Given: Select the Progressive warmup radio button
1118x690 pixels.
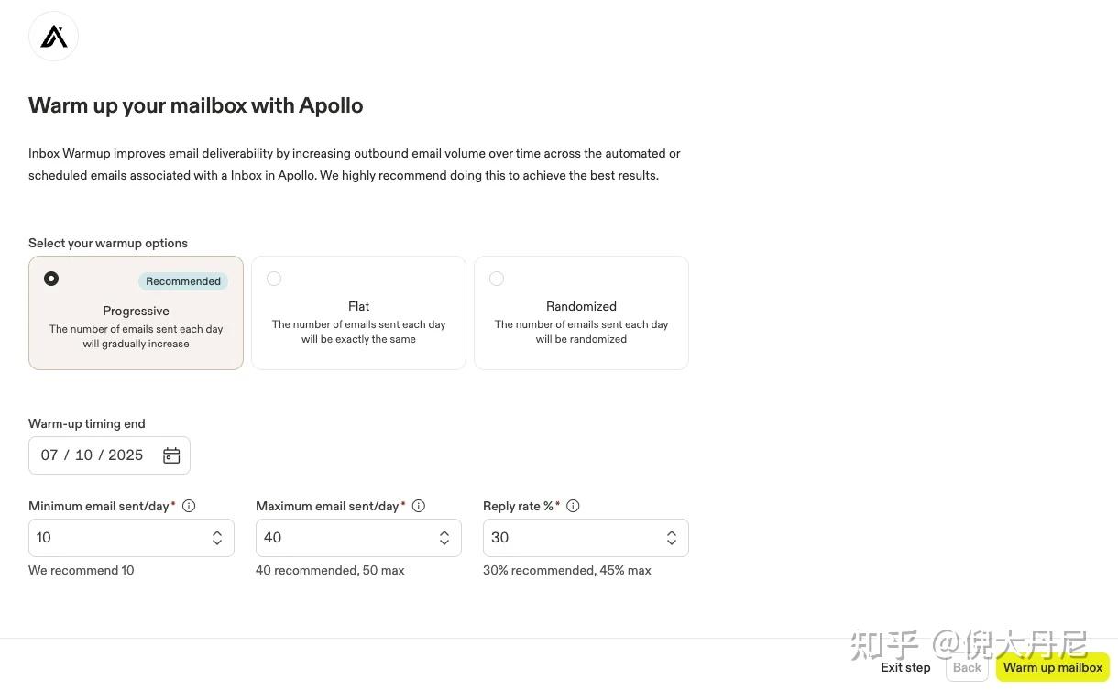Looking at the screenshot, I should (51, 278).
